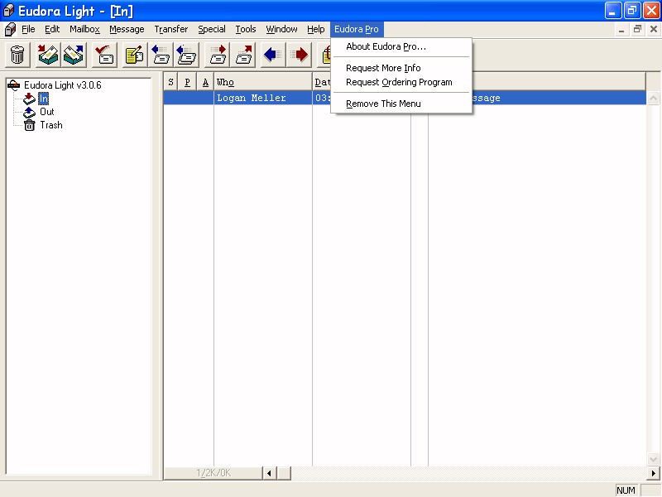The image size is (662, 497).
Task: Open the Window menu
Action: pyautogui.click(x=281, y=29)
